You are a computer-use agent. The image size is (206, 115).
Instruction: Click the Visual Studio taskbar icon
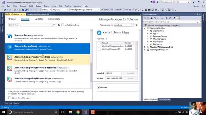tap(85, 112)
